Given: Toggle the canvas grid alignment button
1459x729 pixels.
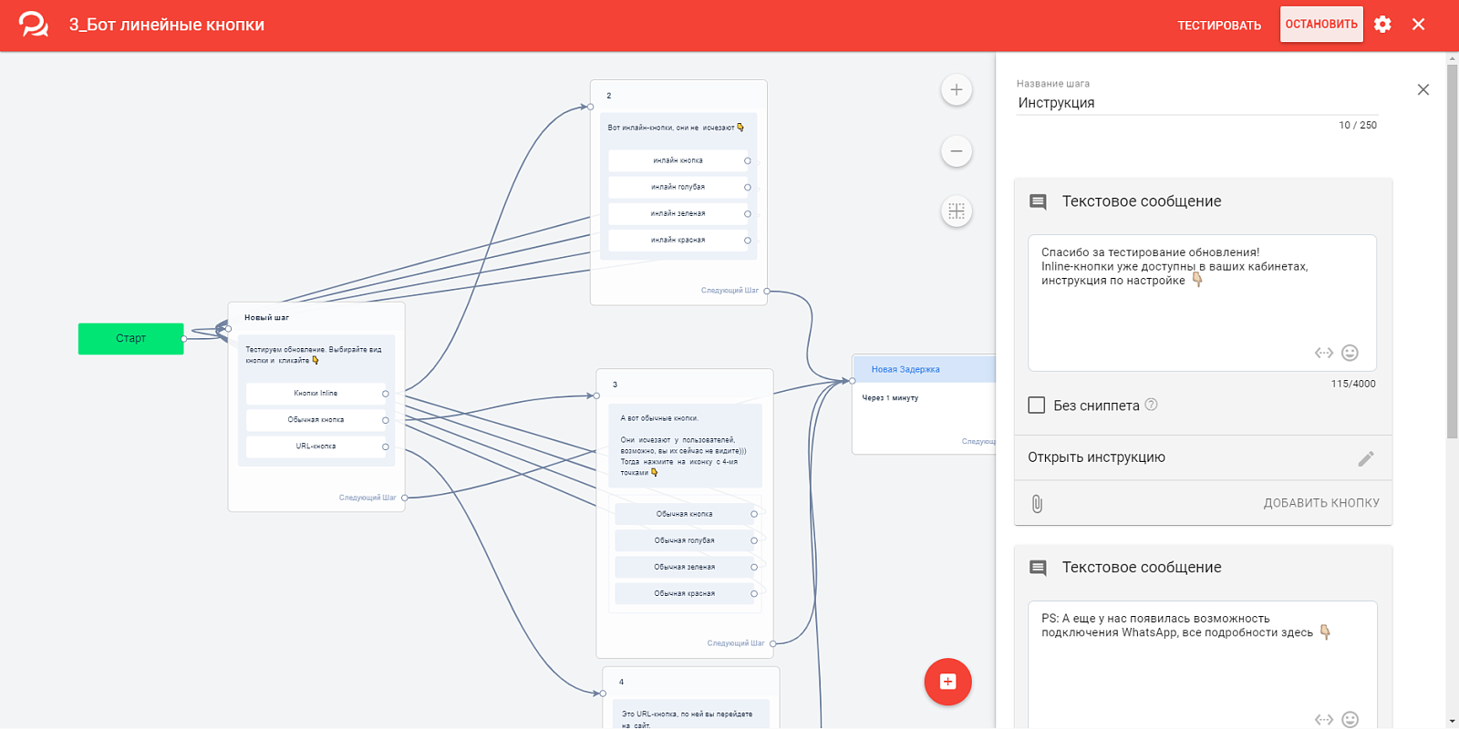Looking at the screenshot, I should (957, 211).
